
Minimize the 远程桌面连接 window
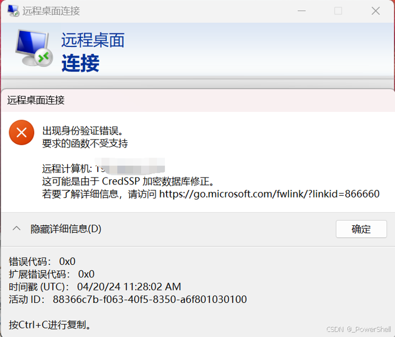pos(302,11)
